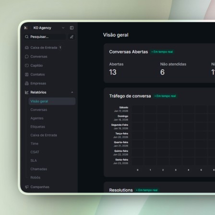Click the Empresas building icon
The height and width of the screenshot is (215, 215).
(x=27, y=84)
